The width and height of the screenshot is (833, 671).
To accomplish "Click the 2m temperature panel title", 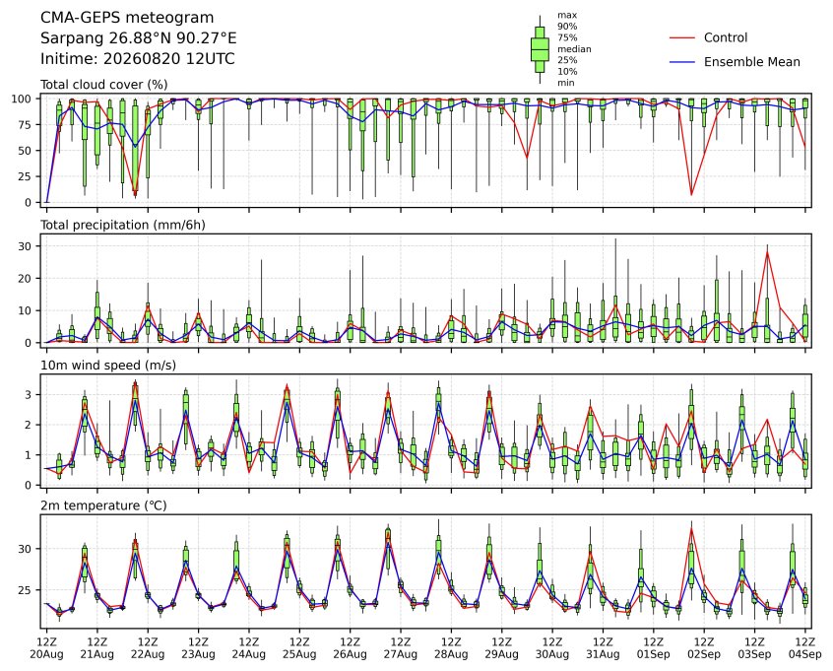I will click(x=103, y=505).
